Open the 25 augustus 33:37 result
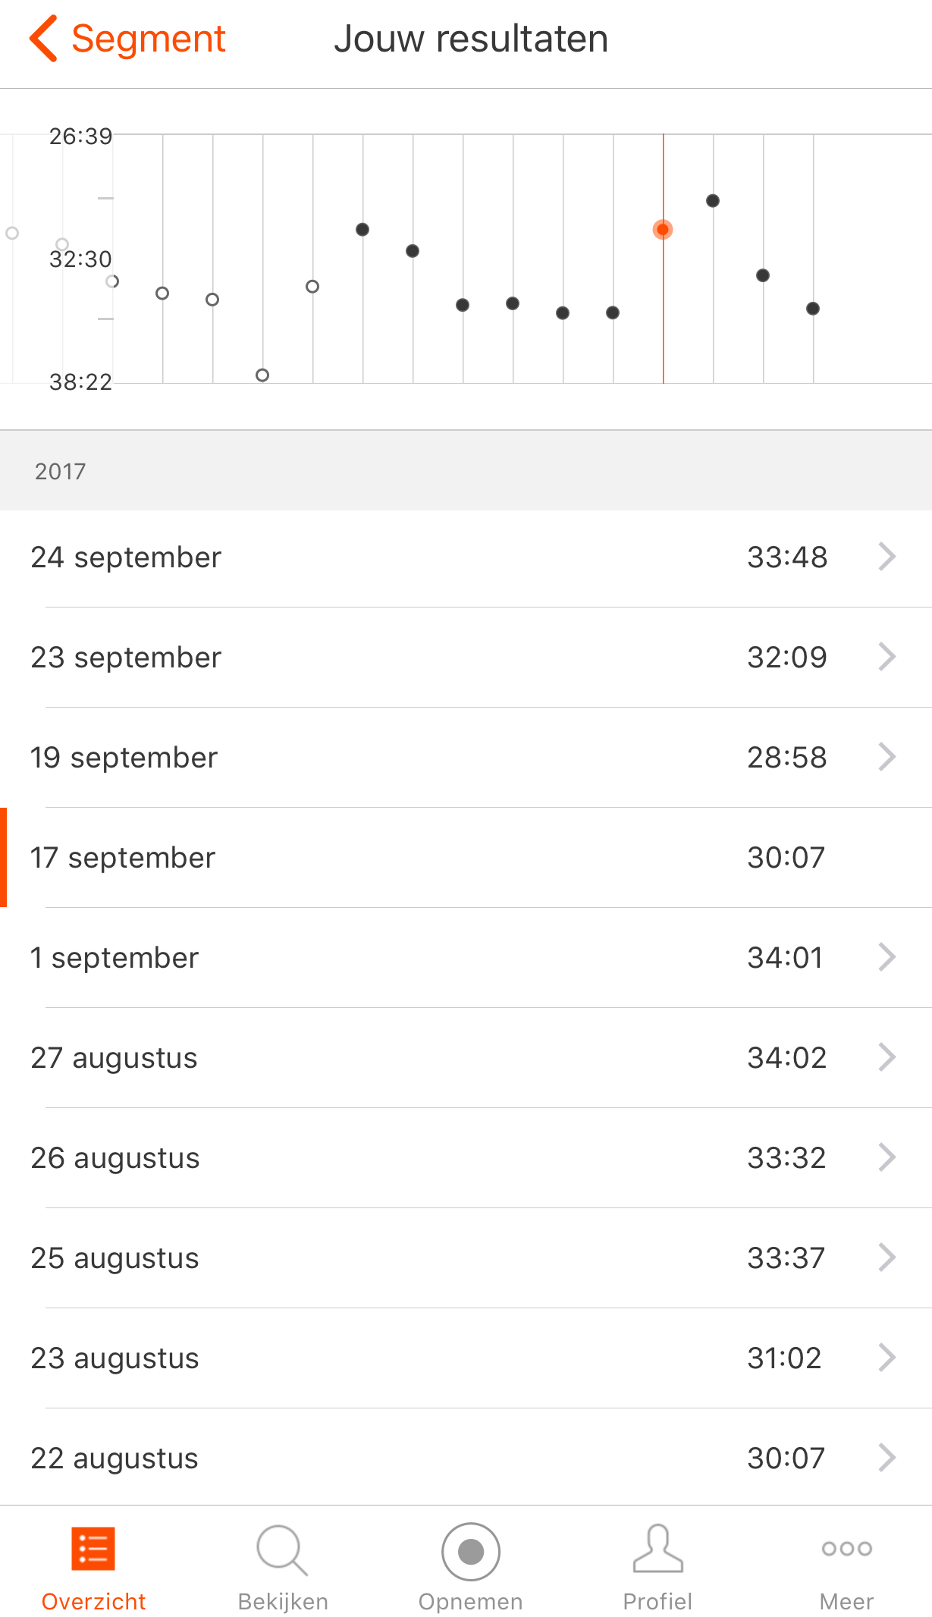The height and width of the screenshot is (1617, 932). pyautogui.click(x=466, y=1258)
